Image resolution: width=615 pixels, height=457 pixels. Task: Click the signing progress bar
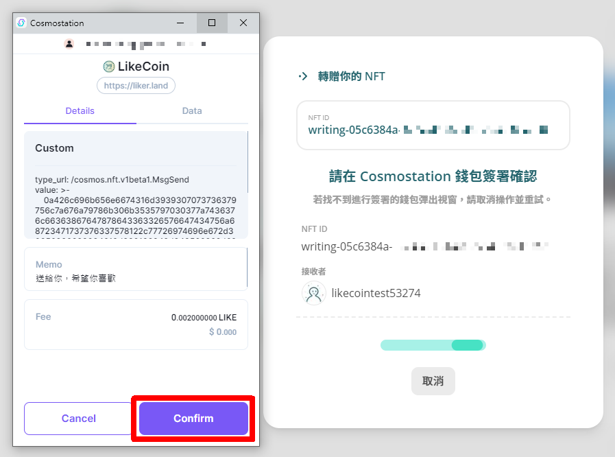coord(433,345)
